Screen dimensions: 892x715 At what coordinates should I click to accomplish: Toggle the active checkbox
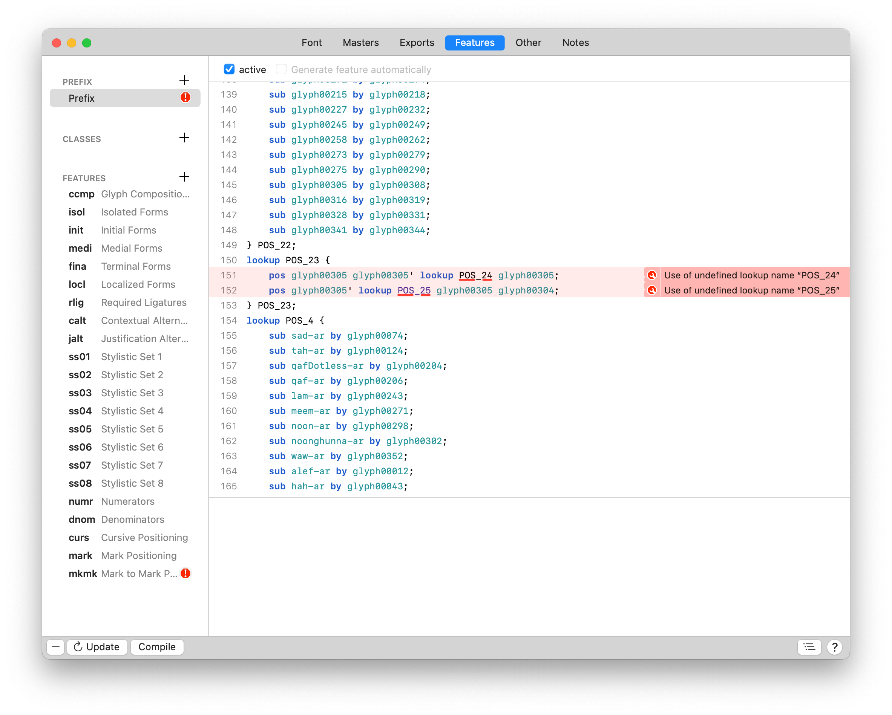(229, 69)
